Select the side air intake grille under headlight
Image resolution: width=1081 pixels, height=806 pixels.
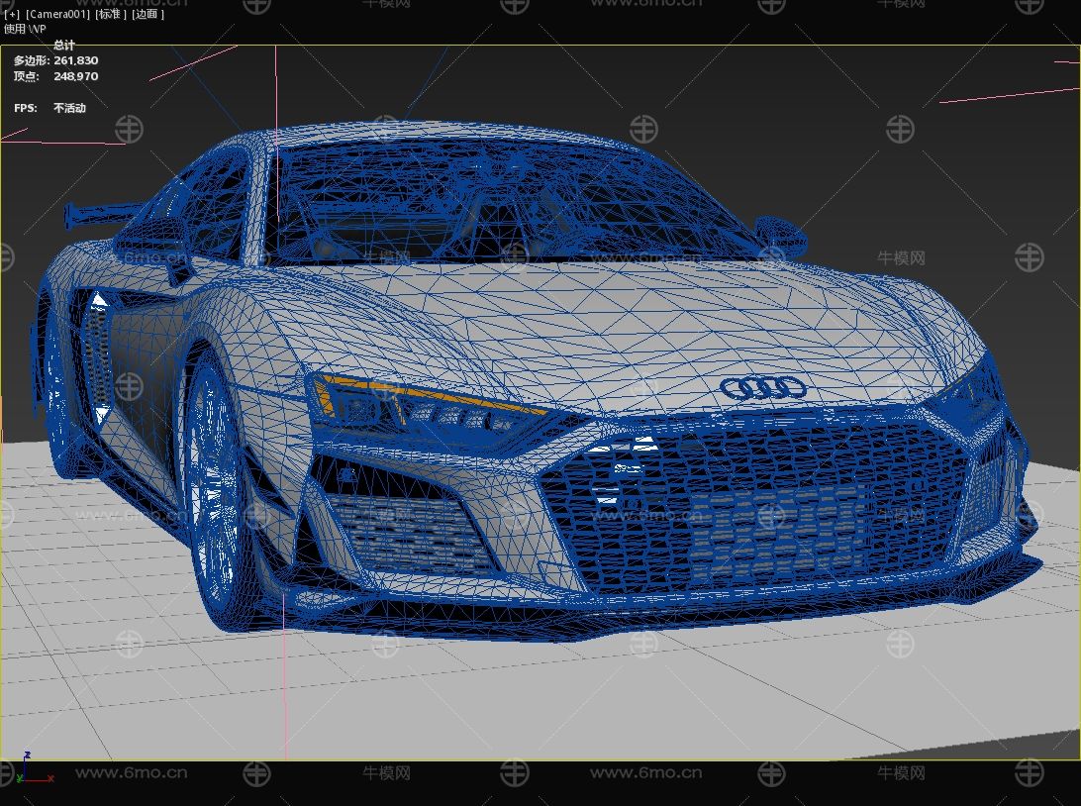(406, 530)
